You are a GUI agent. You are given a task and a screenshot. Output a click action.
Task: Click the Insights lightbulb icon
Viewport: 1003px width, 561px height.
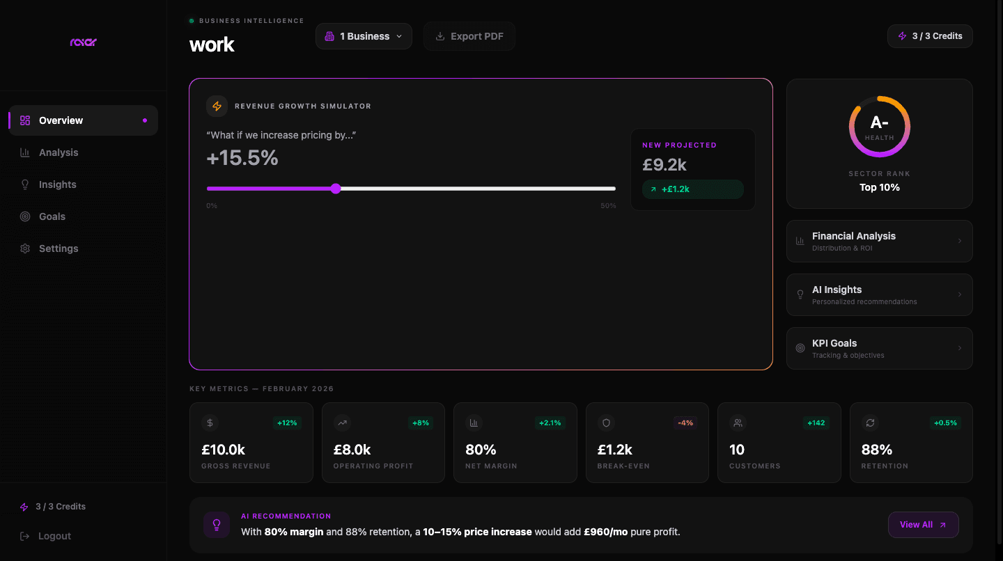24,184
